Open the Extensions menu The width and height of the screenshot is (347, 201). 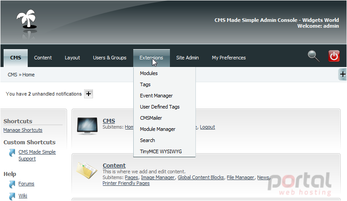pos(152,58)
